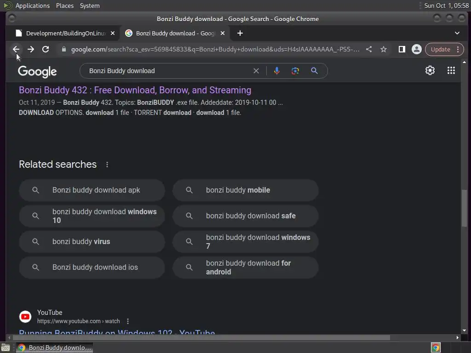Image resolution: width=471 pixels, height=353 pixels.
Task: Click scroll up arrow on vertical scrollbar
Action: click(465, 62)
